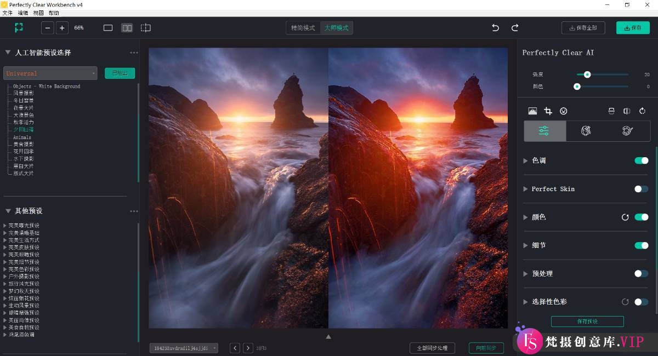Open the color palette finishing tab

628,131
